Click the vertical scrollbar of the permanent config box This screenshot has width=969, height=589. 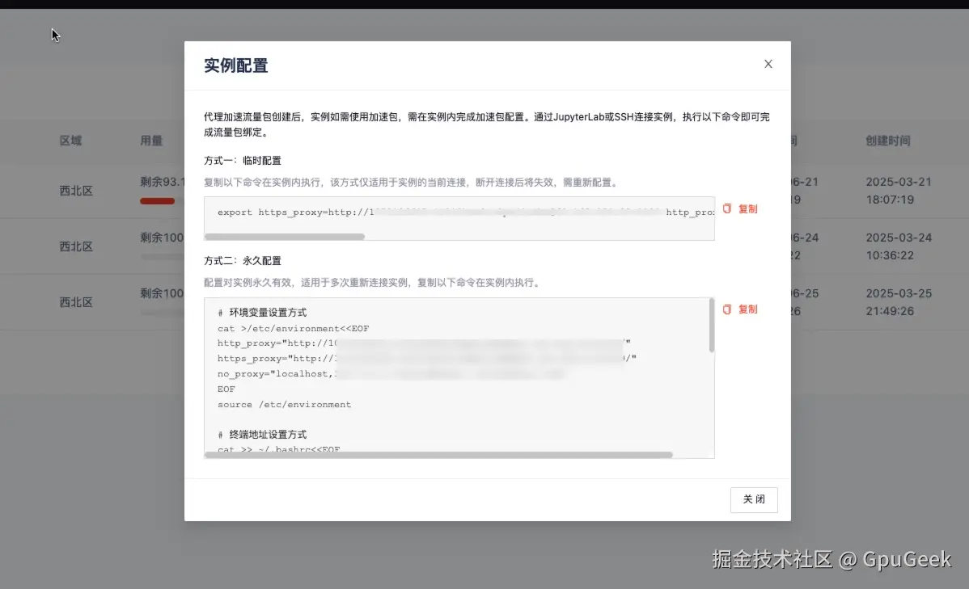[711, 326]
